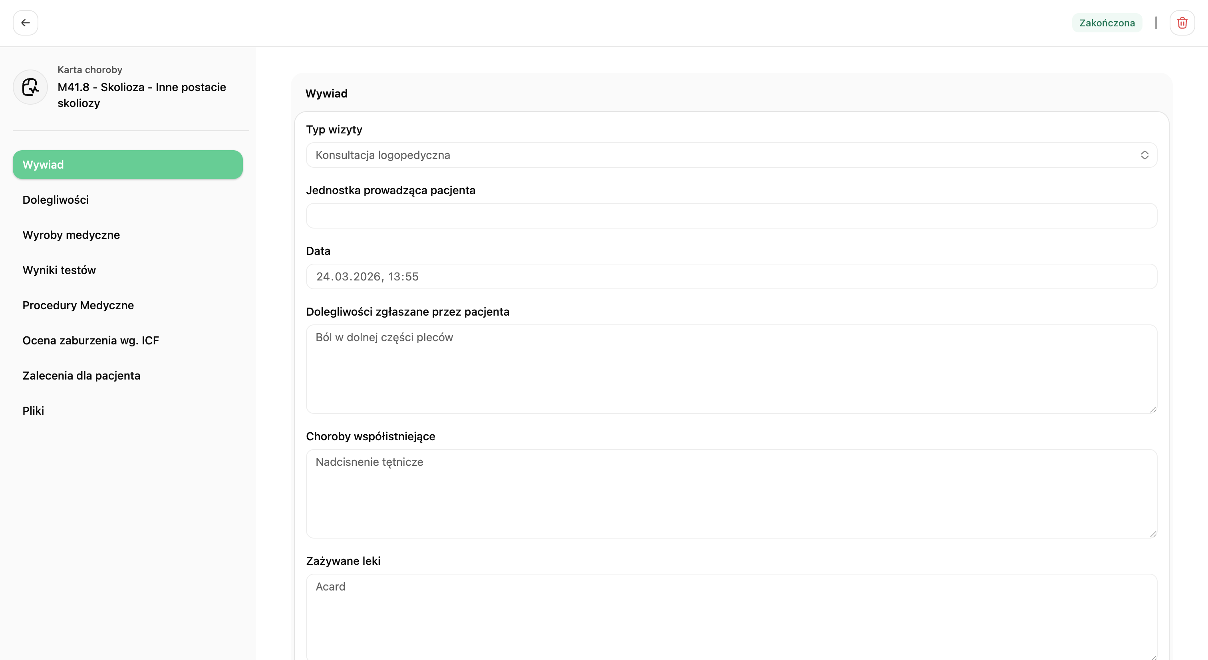Screen dimensions: 1208x660
Task: Click the back arrow button
Action: pyautogui.click(x=25, y=22)
